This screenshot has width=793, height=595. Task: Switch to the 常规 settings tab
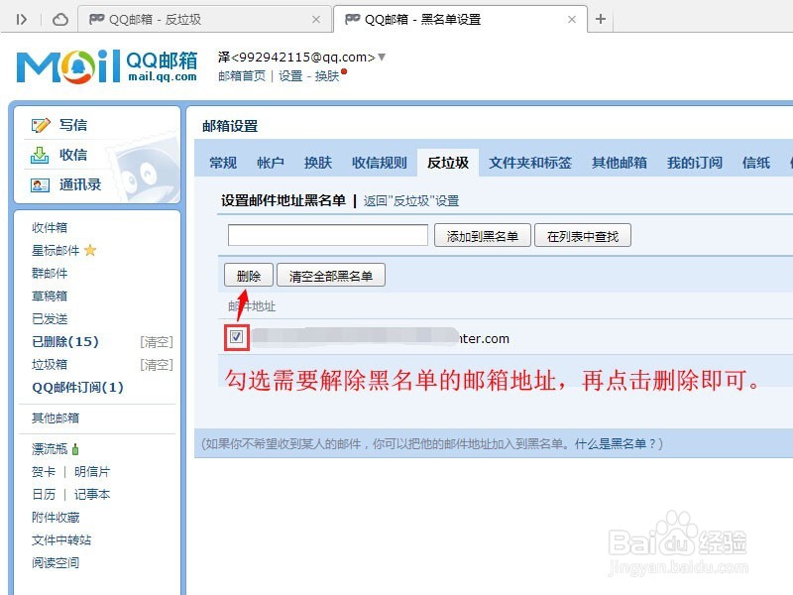click(x=222, y=162)
